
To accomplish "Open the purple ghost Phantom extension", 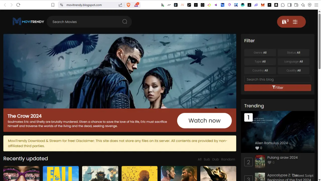I will tap(256, 5).
